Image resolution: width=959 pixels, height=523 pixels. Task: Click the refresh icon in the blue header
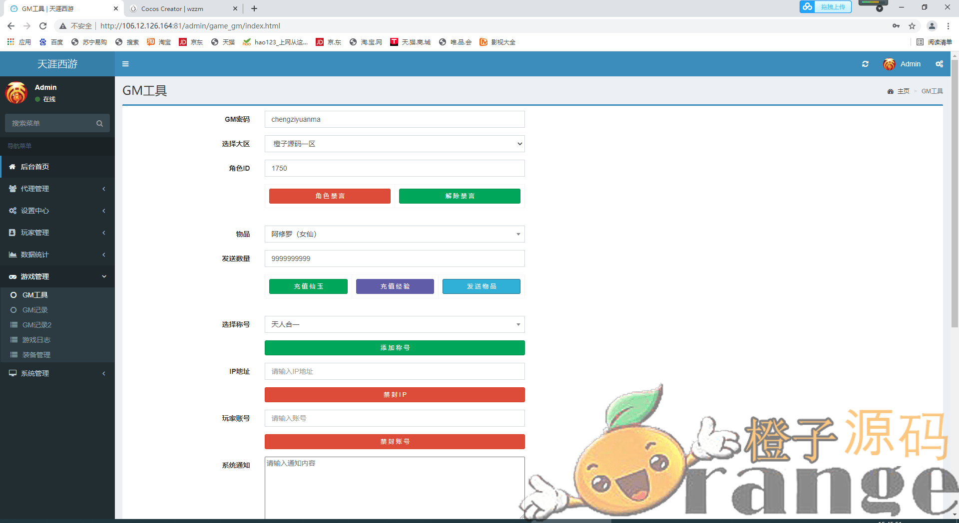[865, 64]
